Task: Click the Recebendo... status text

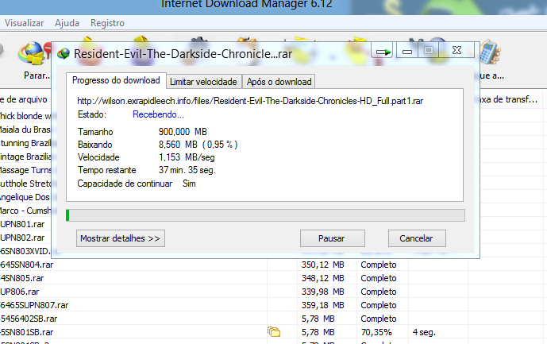Action: coord(158,114)
